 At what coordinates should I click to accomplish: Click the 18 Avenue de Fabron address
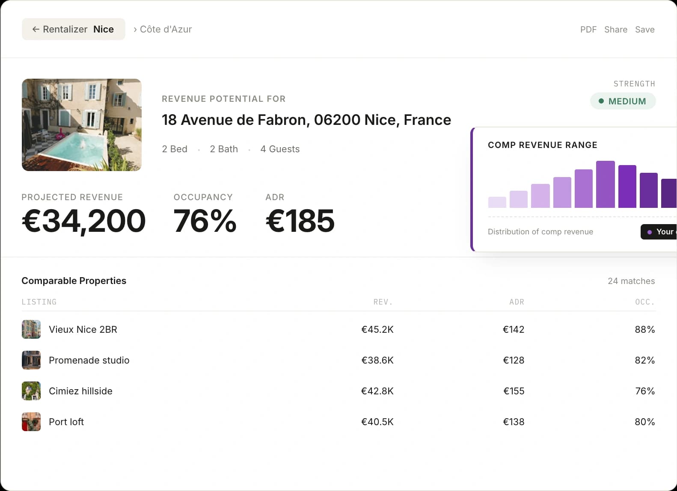coord(306,120)
